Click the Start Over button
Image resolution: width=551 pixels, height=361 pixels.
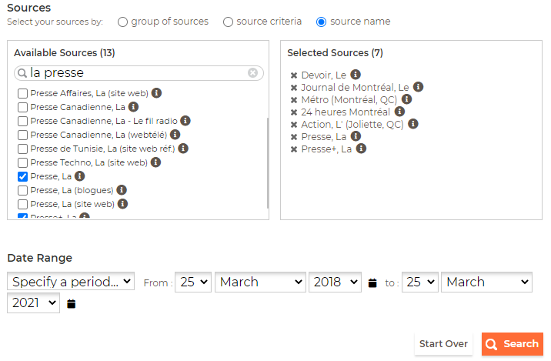[443, 344]
